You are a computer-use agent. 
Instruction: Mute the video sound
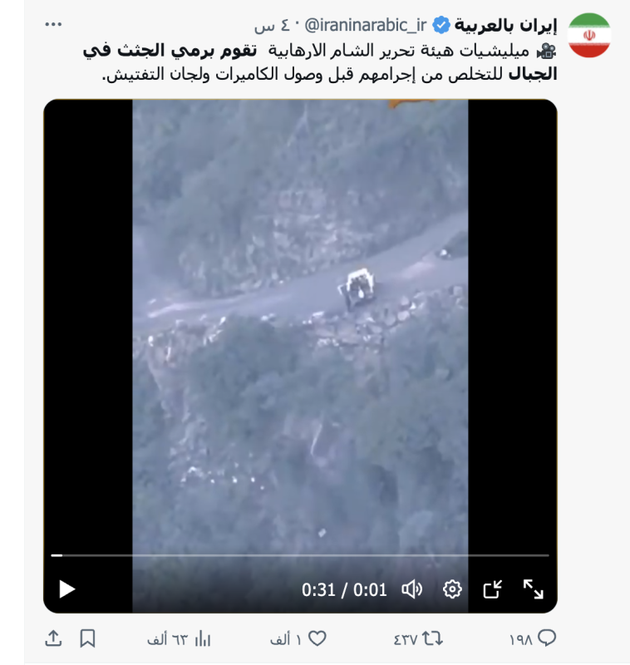[x=411, y=589]
